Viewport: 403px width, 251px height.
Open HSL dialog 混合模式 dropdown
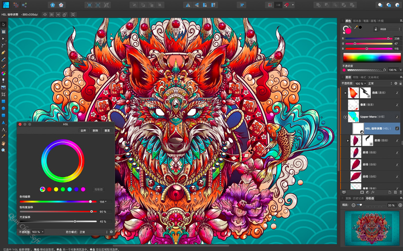pos(94,232)
